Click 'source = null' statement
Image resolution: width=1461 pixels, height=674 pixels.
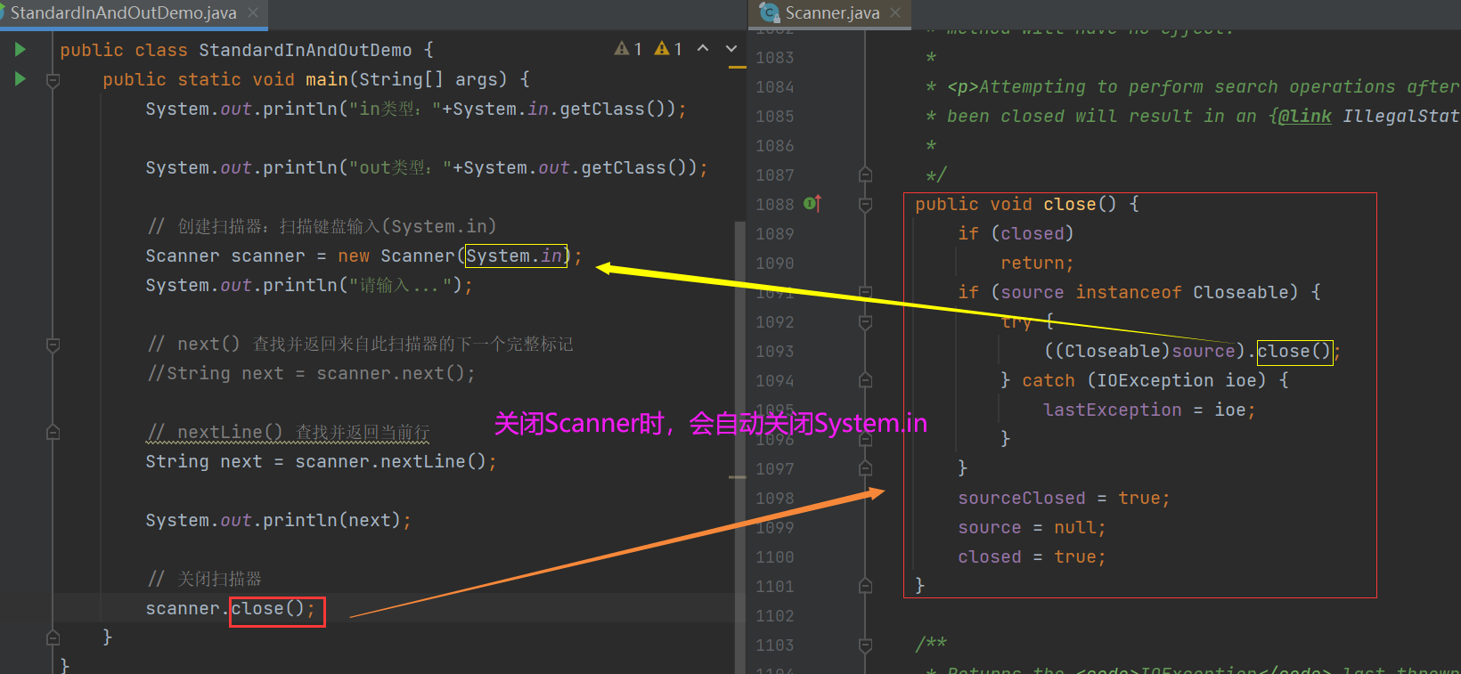pyautogui.click(x=1032, y=528)
